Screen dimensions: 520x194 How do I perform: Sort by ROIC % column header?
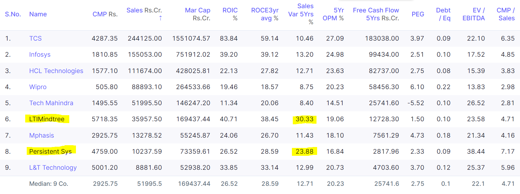coord(230,14)
